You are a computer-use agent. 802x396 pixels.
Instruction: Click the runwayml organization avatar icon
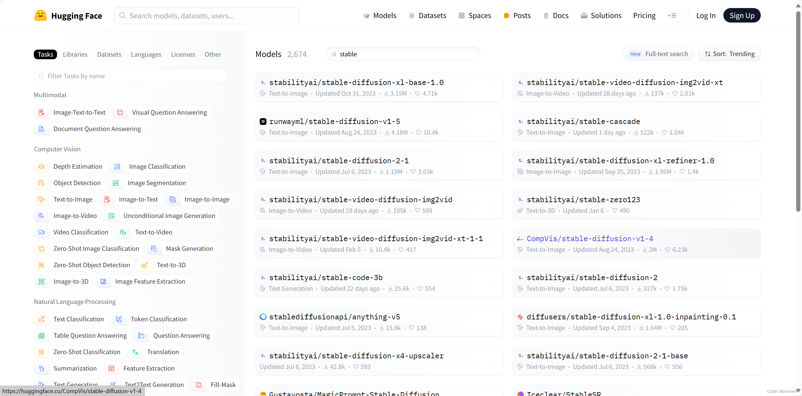[x=263, y=121]
